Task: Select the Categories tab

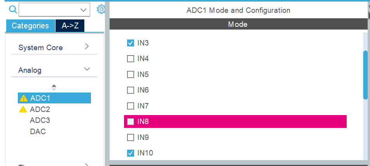Action: tap(30, 26)
